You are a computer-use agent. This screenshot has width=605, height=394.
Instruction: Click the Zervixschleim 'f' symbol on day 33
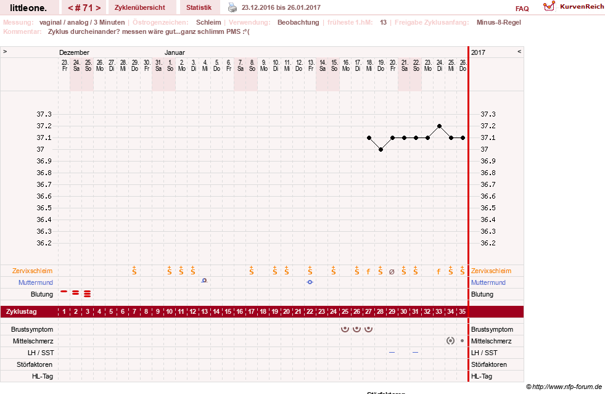pos(438,271)
